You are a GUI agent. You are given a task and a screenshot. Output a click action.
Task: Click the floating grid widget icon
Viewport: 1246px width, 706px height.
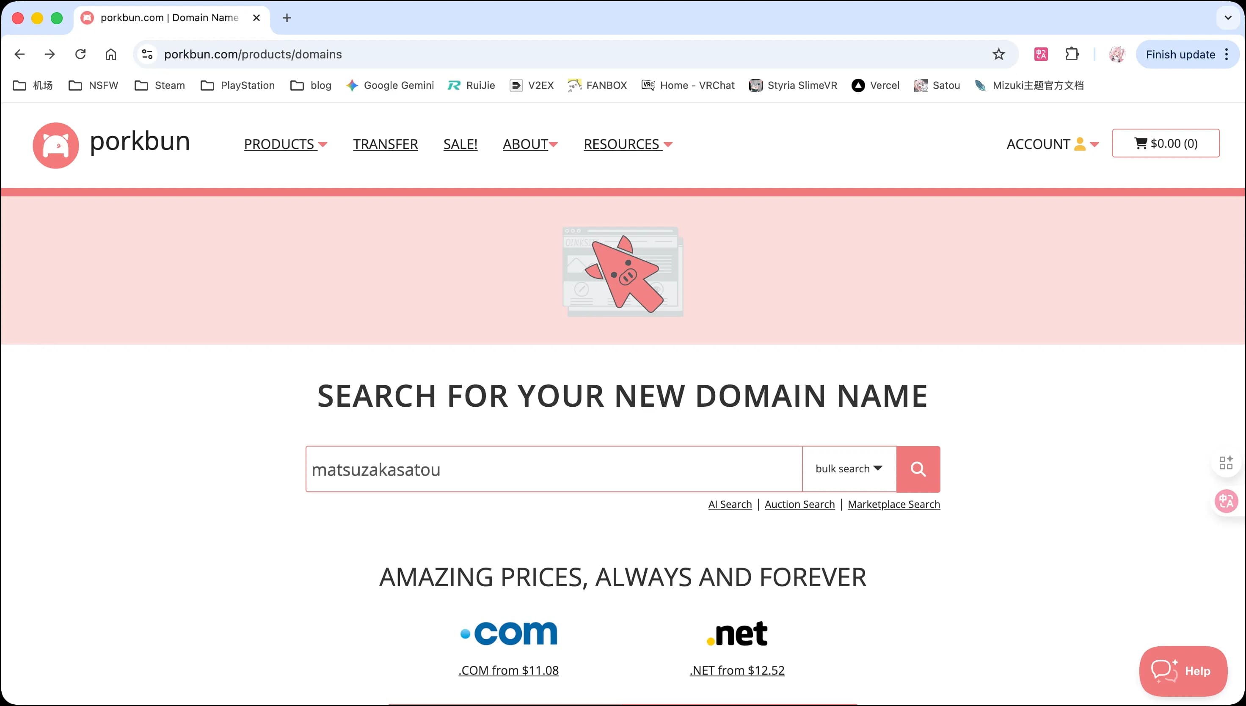tap(1226, 463)
